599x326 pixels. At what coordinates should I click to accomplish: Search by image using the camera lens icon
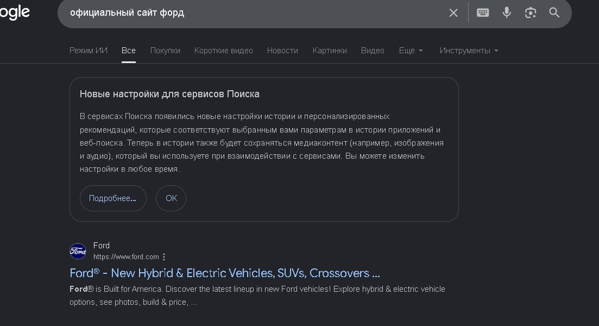(530, 12)
